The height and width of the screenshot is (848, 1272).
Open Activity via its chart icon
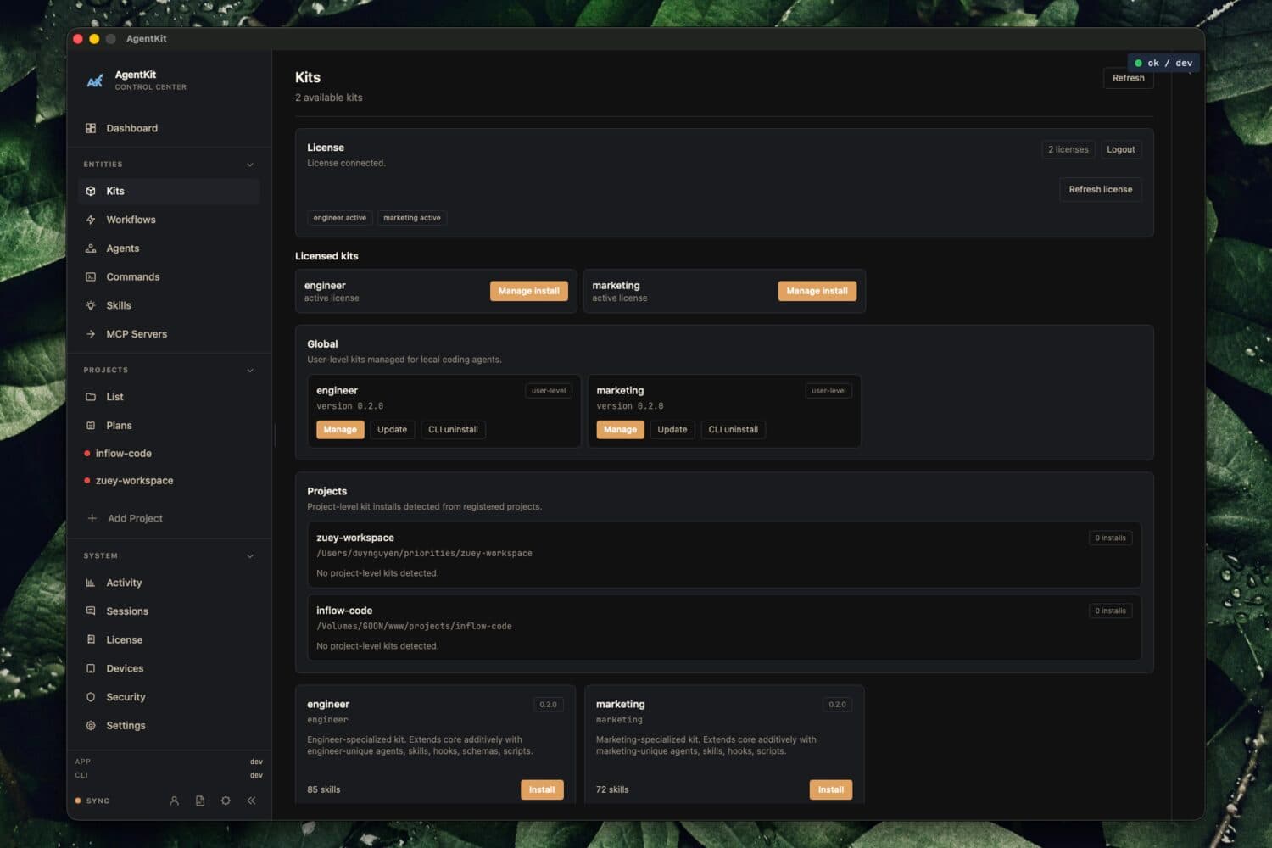[x=91, y=583]
